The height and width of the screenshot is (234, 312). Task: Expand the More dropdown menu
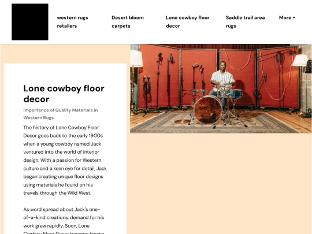click(x=287, y=18)
